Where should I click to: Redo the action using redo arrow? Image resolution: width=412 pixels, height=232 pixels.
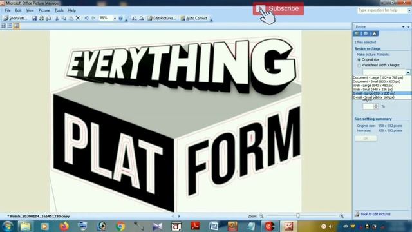coord(93,18)
